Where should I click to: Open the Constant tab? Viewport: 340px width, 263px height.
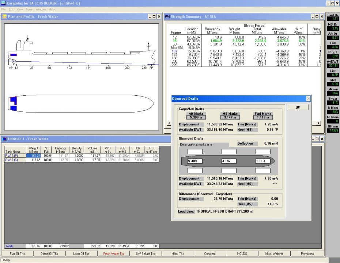[210, 254]
